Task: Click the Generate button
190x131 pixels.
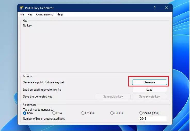Action: pyautogui.click(x=149, y=82)
